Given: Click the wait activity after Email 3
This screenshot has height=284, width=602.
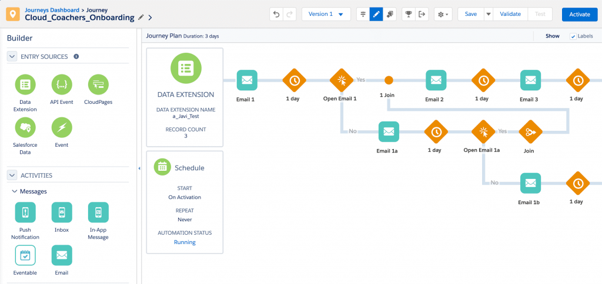Looking at the screenshot, I should [x=577, y=80].
